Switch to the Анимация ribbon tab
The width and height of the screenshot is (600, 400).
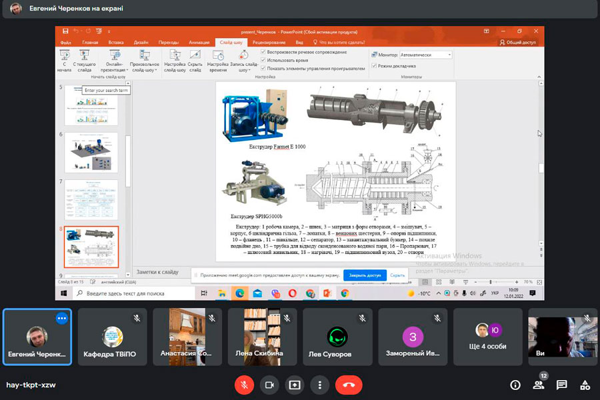[x=199, y=42]
